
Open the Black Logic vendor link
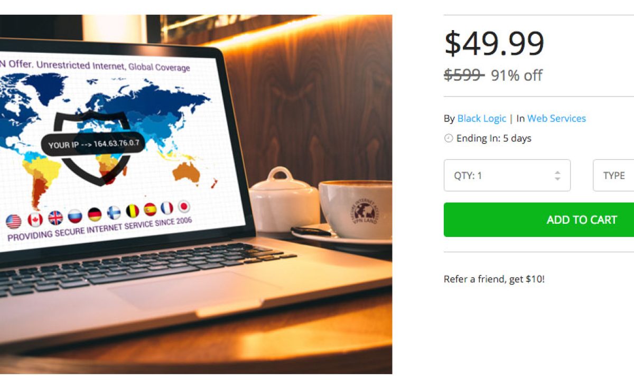482,118
